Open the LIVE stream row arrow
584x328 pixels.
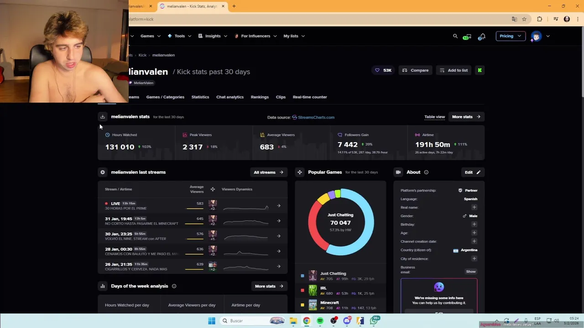(x=279, y=205)
